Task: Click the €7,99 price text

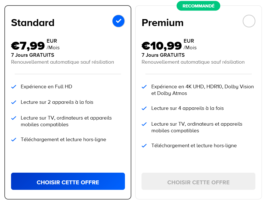Action: click(28, 46)
